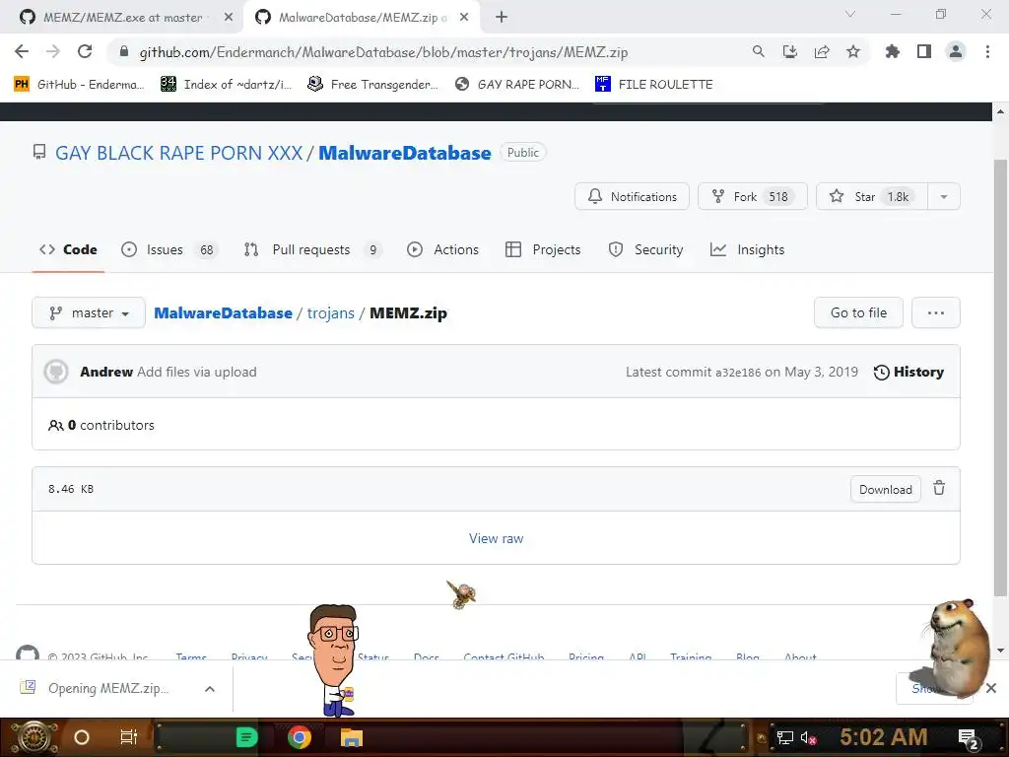The width and height of the screenshot is (1009, 757).
Task: Click the taskbar clock showing 5:02 AM
Action: point(884,737)
